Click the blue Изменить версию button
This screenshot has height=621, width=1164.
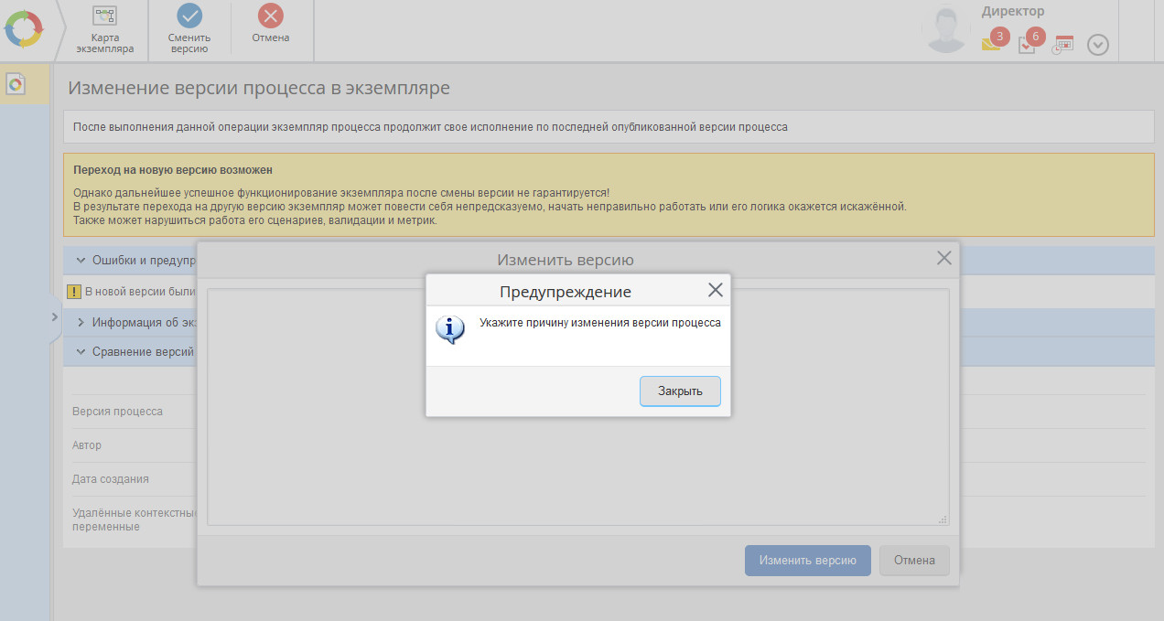pyautogui.click(x=807, y=561)
